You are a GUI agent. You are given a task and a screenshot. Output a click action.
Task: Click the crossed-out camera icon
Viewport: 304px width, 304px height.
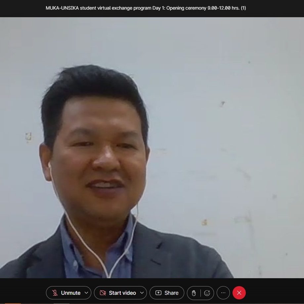pos(103,293)
